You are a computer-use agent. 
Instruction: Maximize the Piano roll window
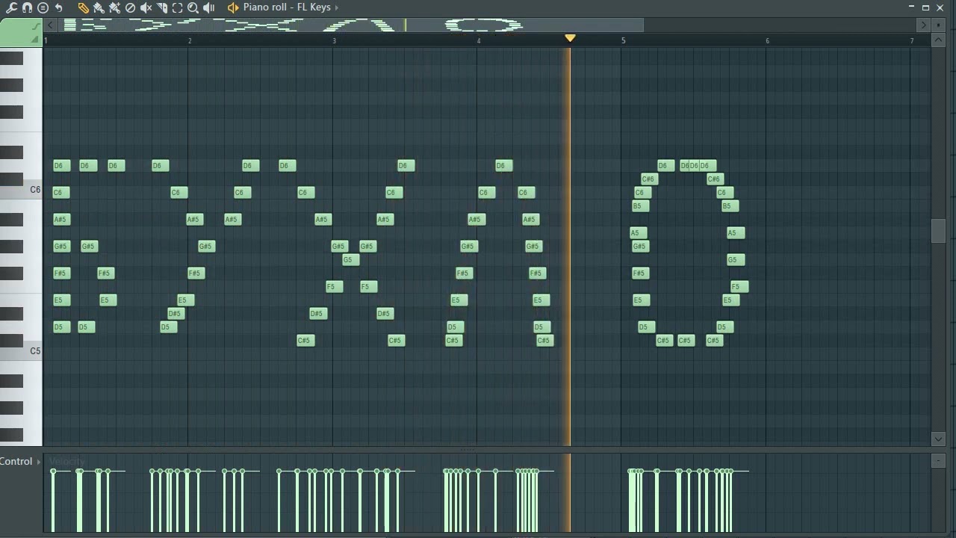(925, 7)
